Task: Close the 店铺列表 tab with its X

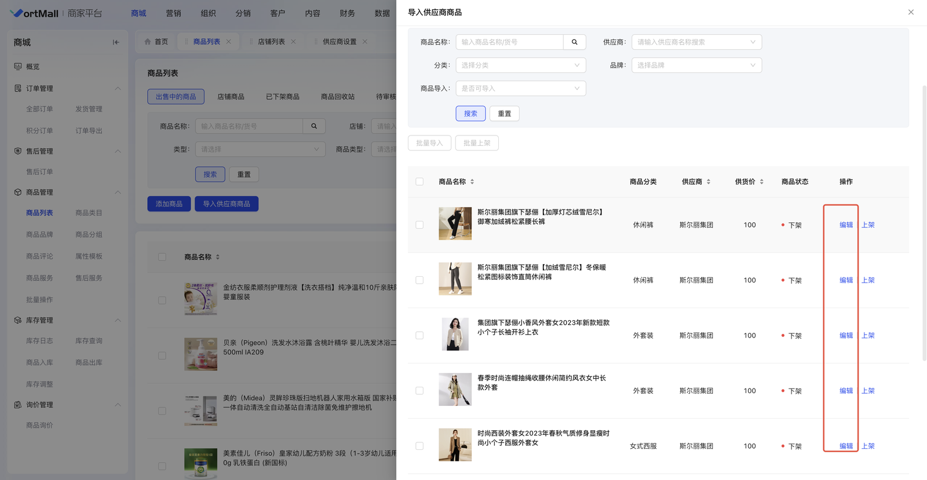Action: tap(294, 42)
